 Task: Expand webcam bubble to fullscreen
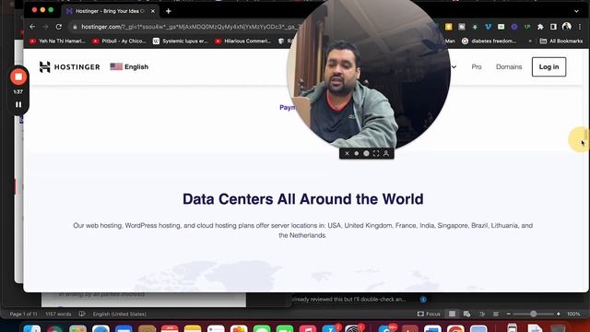376,153
